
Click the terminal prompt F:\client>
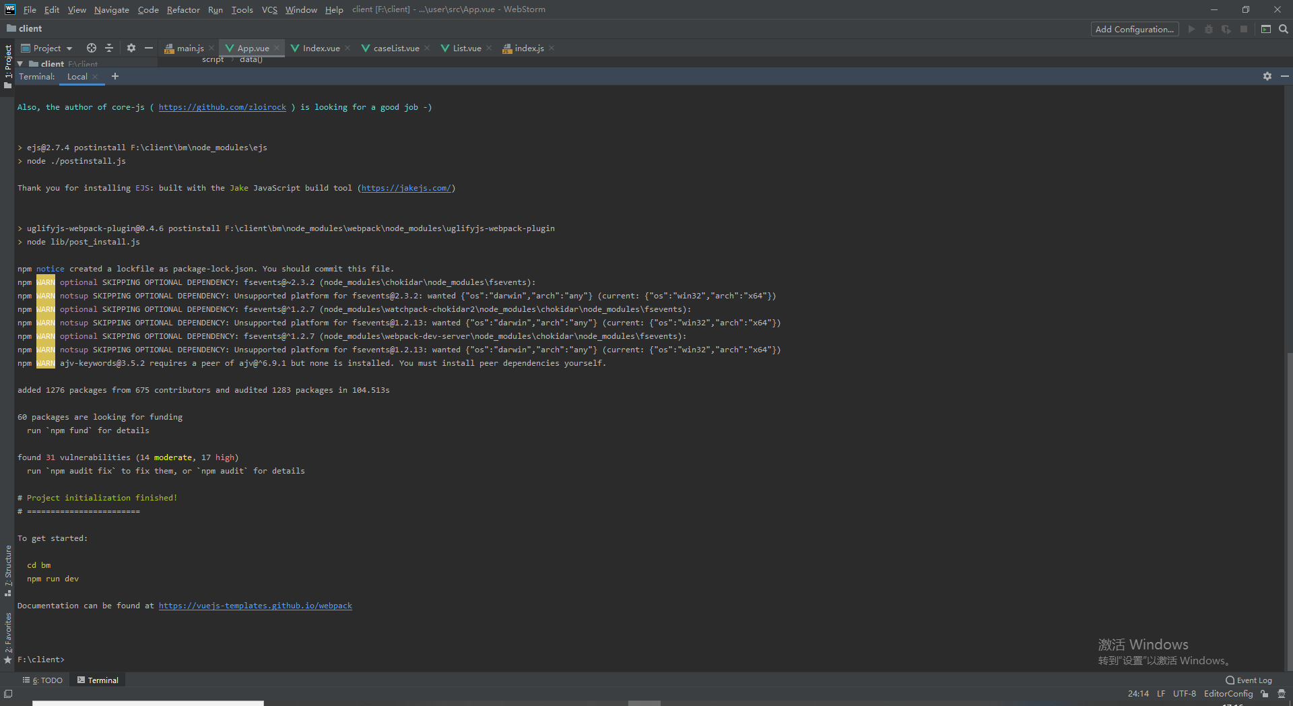click(41, 660)
